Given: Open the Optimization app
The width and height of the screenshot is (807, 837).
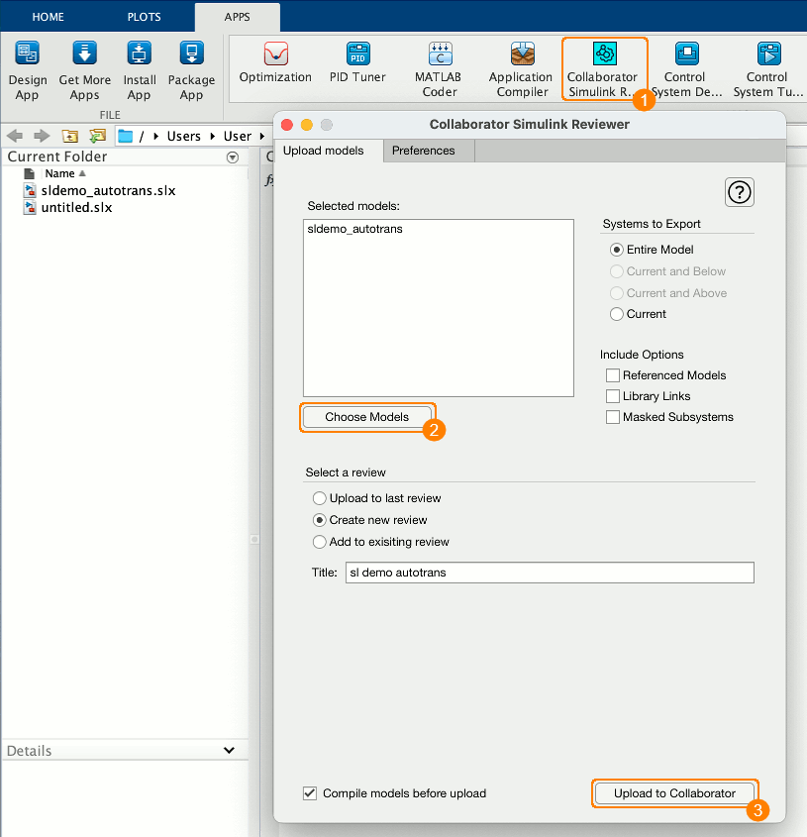Looking at the screenshot, I should 275,63.
